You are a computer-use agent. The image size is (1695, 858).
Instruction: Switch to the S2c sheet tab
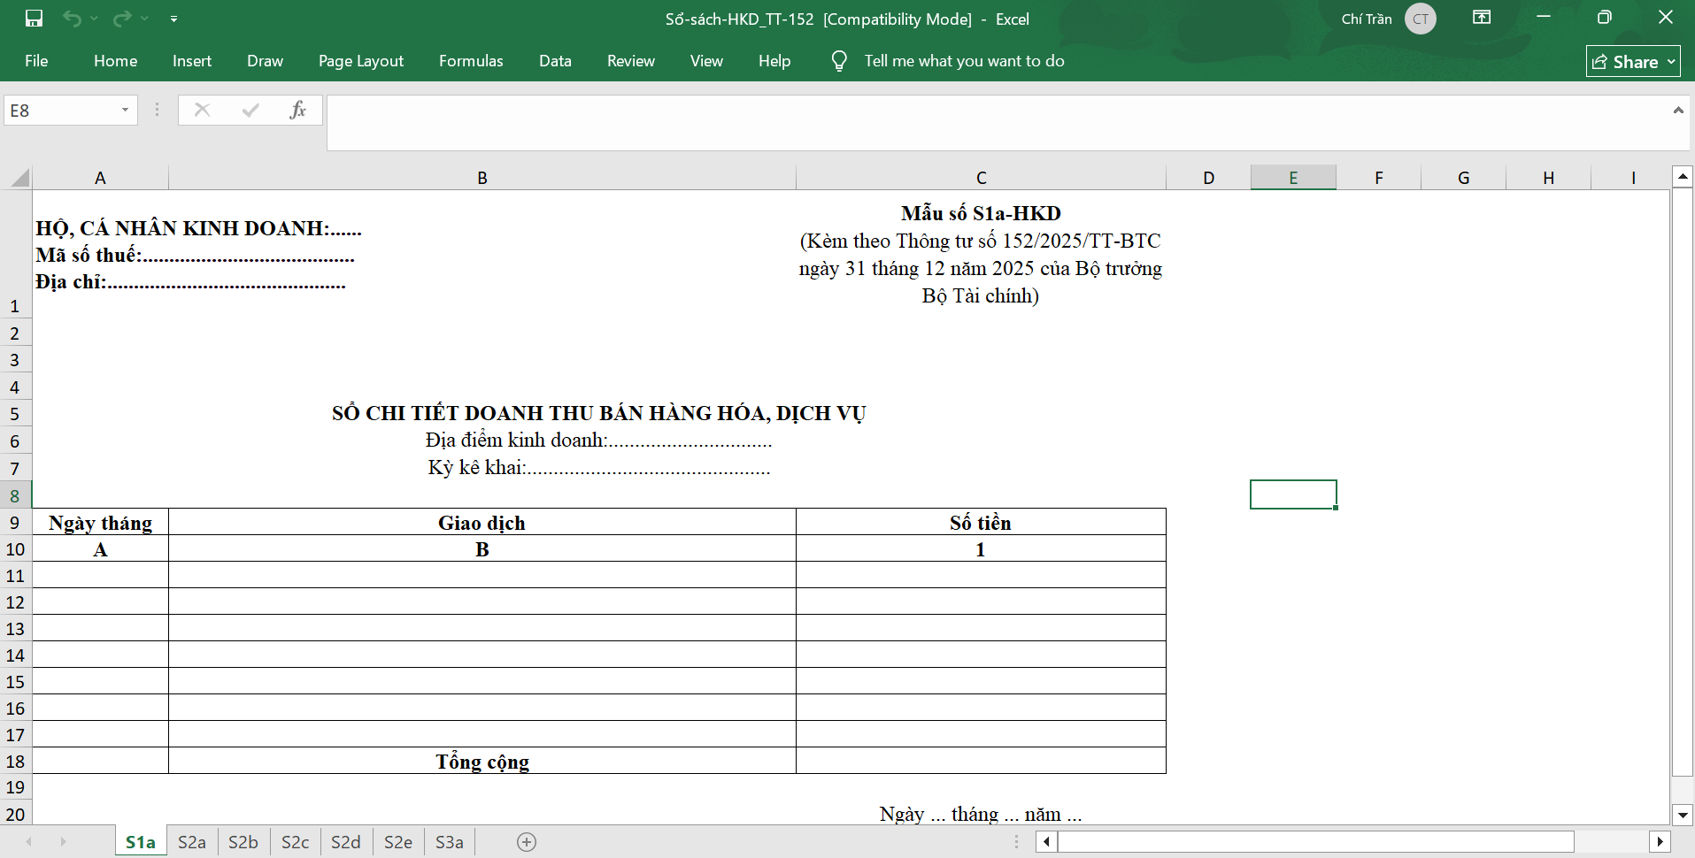(x=295, y=842)
